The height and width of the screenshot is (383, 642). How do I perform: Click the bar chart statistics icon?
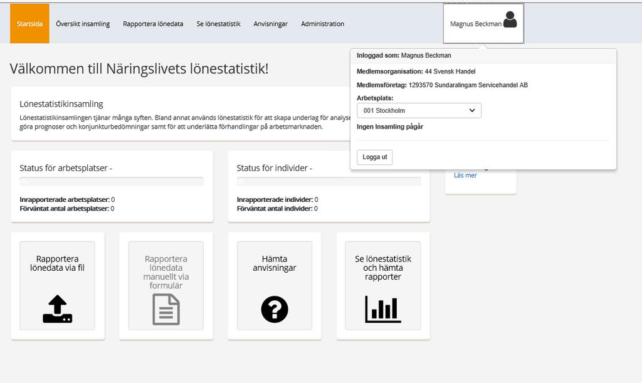coord(383,310)
